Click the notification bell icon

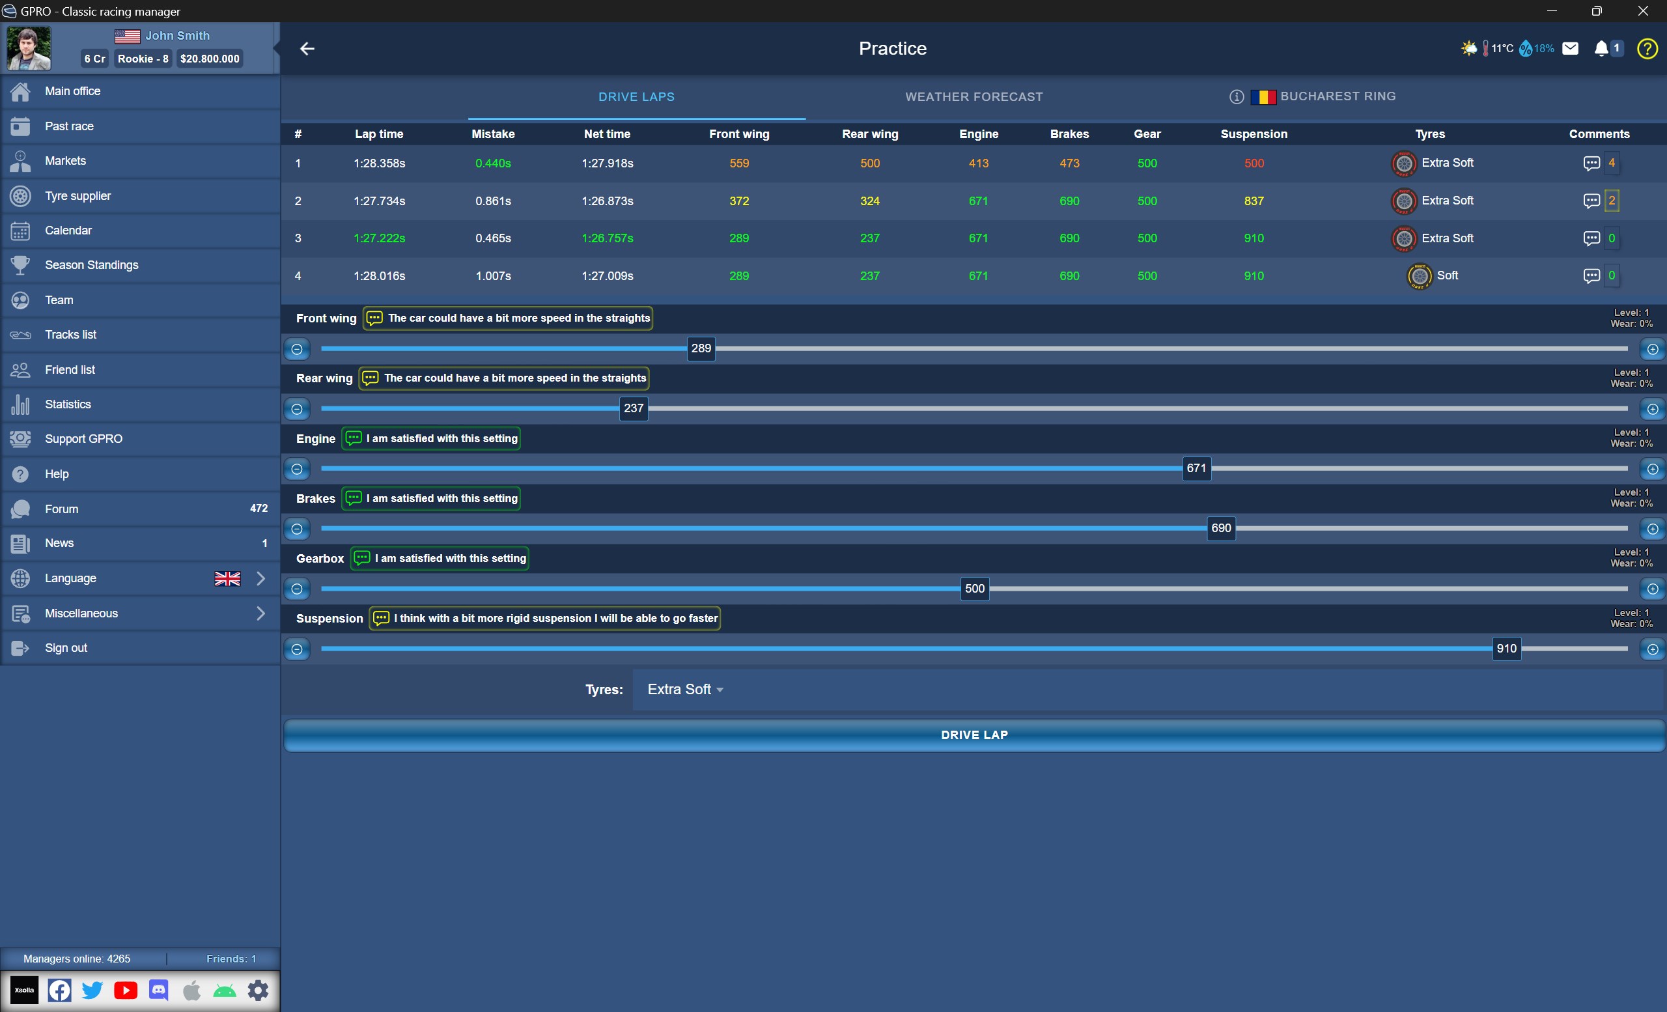(x=1601, y=49)
